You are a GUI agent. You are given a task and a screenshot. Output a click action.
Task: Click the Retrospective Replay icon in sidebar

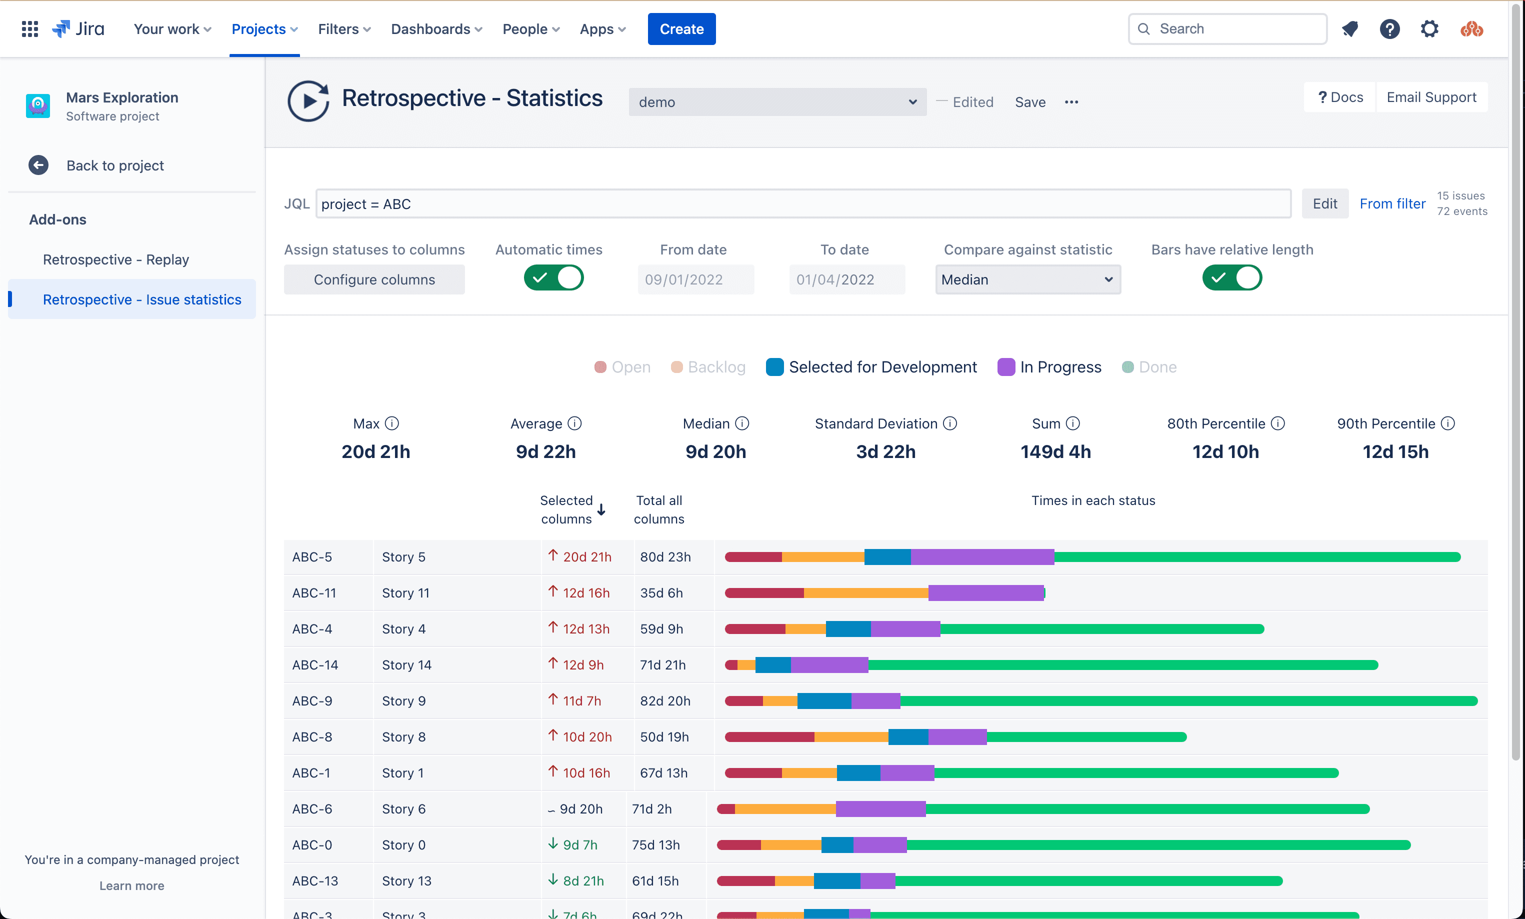(116, 259)
